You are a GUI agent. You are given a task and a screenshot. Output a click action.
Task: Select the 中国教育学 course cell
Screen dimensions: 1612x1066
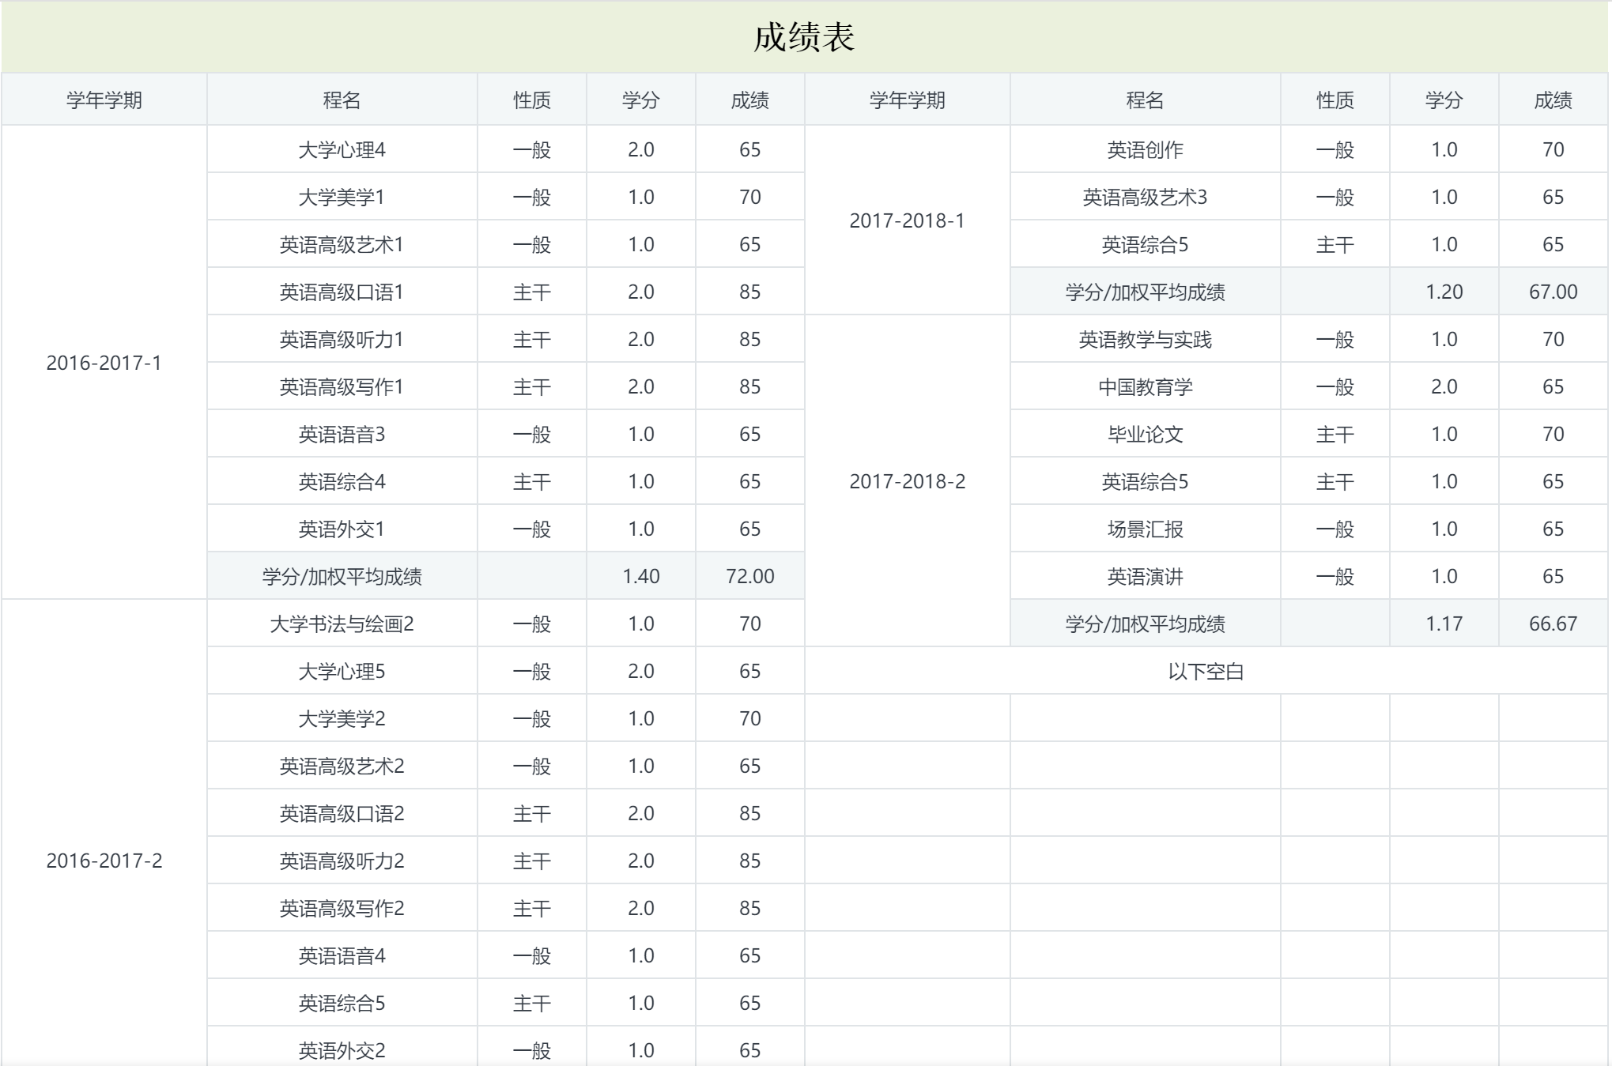click(x=1145, y=386)
